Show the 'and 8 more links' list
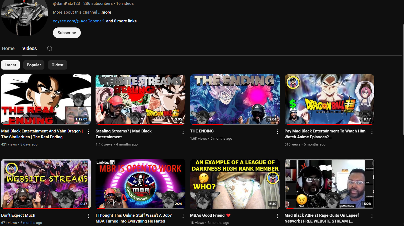404x226 pixels. [121, 21]
